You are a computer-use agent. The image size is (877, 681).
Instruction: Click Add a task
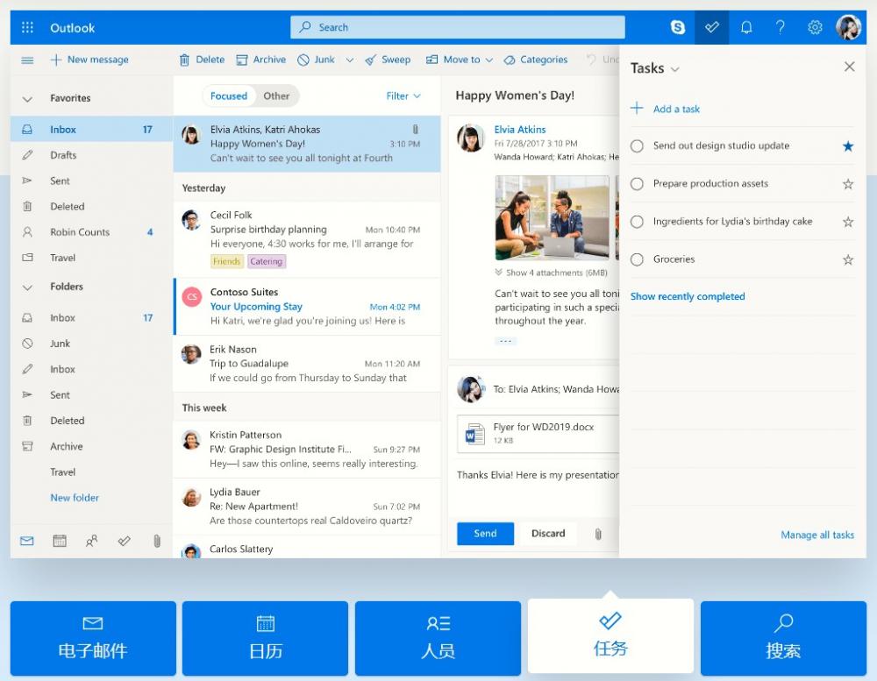coord(665,109)
